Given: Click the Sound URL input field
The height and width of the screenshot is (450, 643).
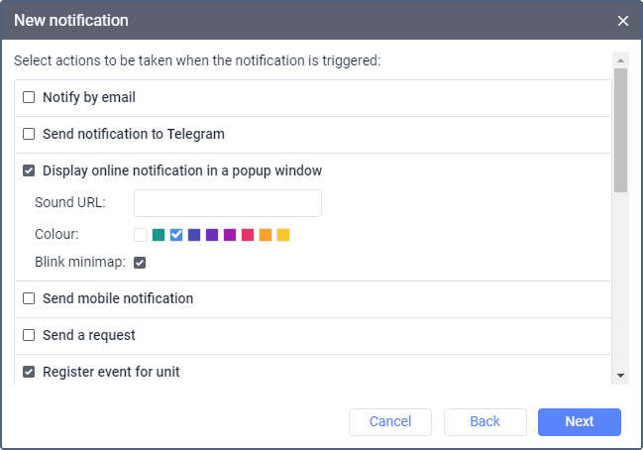Looking at the screenshot, I should (227, 203).
